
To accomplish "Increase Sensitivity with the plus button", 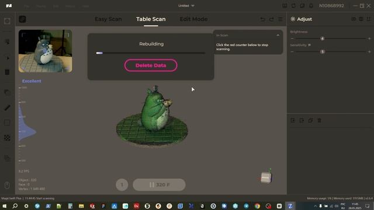I will tap(369, 52).
